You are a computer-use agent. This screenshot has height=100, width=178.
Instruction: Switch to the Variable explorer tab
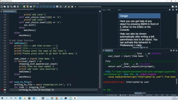click(136, 47)
